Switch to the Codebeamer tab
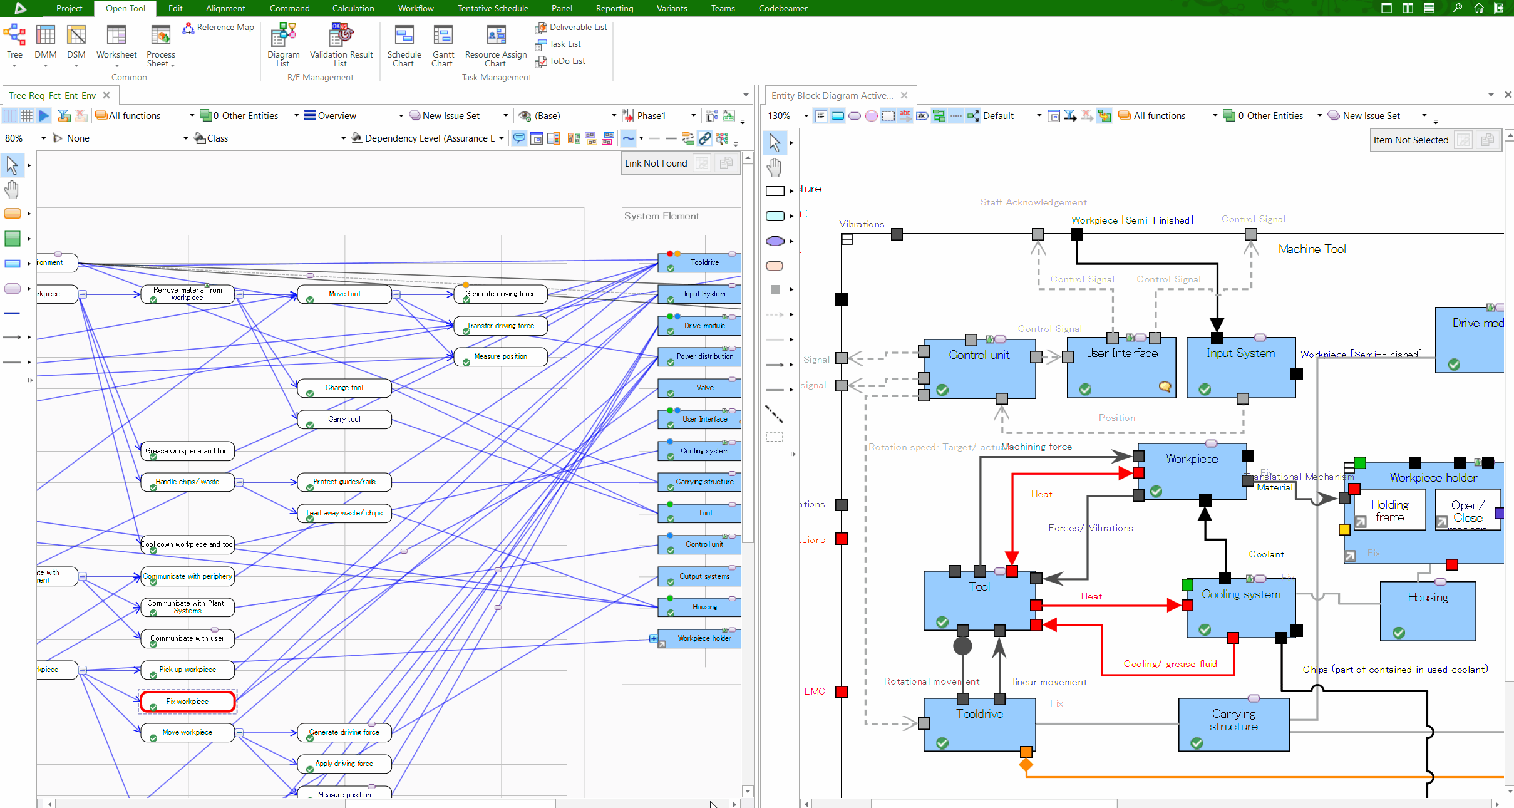Viewport: 1514px width, 808px height. coord(783,8)
